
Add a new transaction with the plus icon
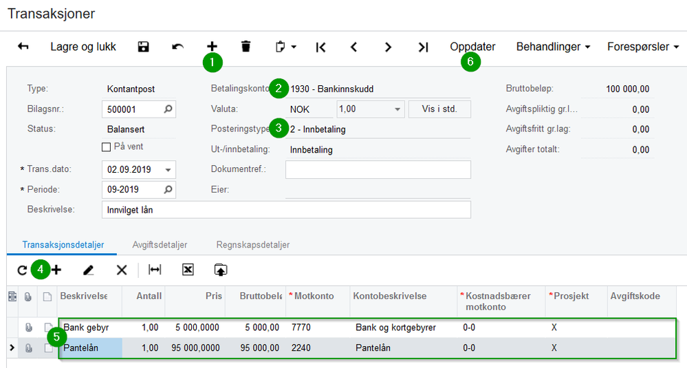click(212, 47)
